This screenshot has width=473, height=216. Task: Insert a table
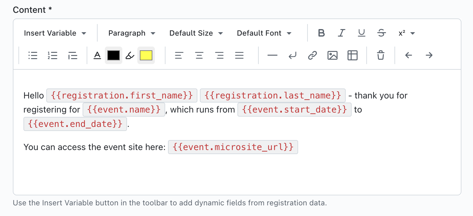coord(353,55)
